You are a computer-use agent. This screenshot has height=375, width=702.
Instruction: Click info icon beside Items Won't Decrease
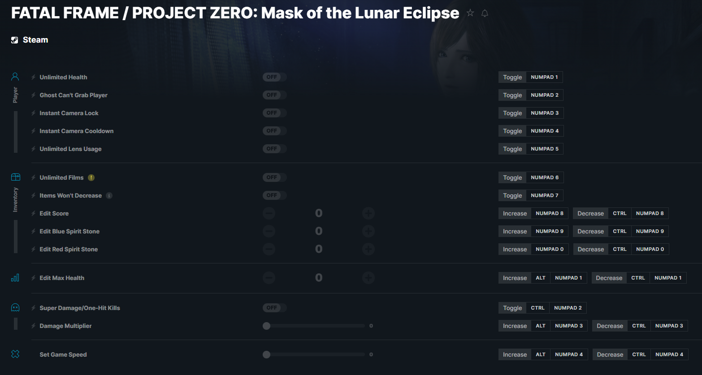point(109,195)
